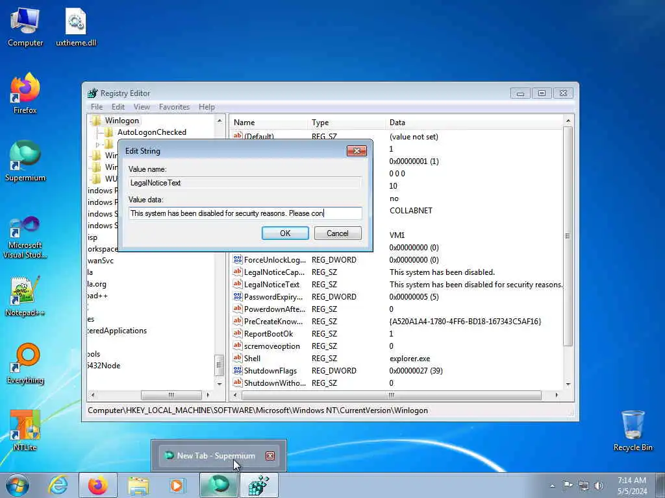Click the PreCreateKnow string value icon
Viewport: 665px width, 498px height.
[238, 321]
